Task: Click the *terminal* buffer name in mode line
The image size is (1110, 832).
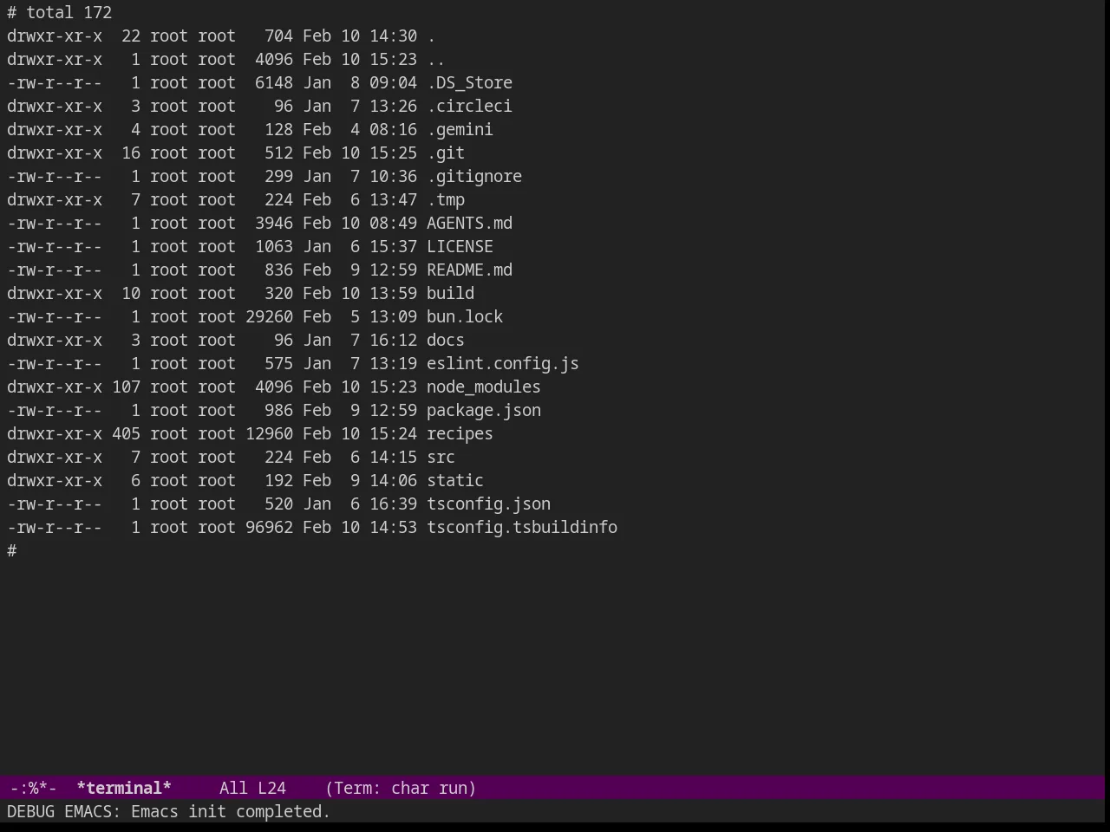Action: 124,788
